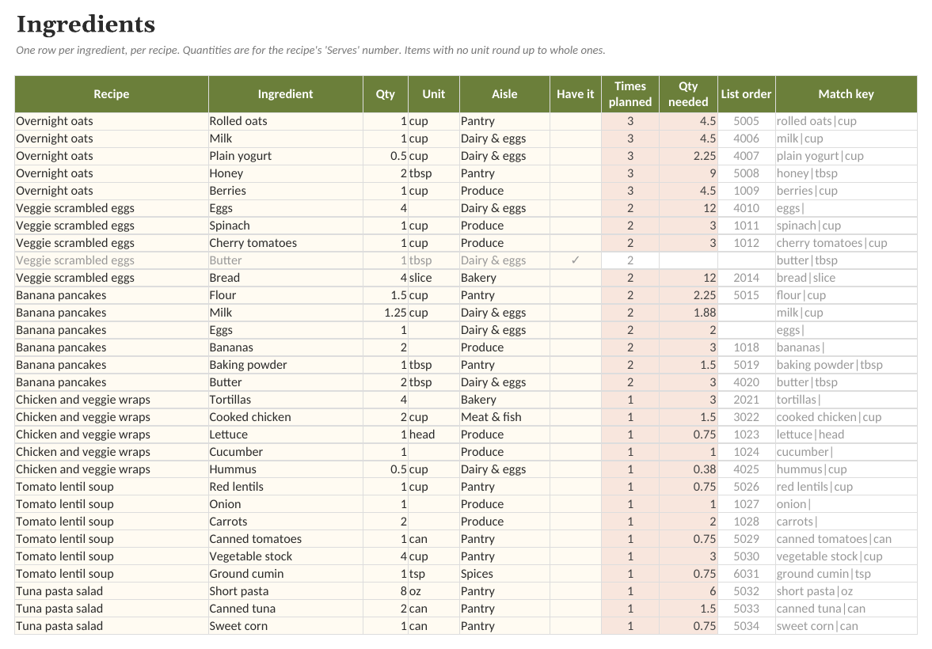Screen dimensions: 932x649
Task: Click the Spices aisle cell
Action: pos(504,574)
